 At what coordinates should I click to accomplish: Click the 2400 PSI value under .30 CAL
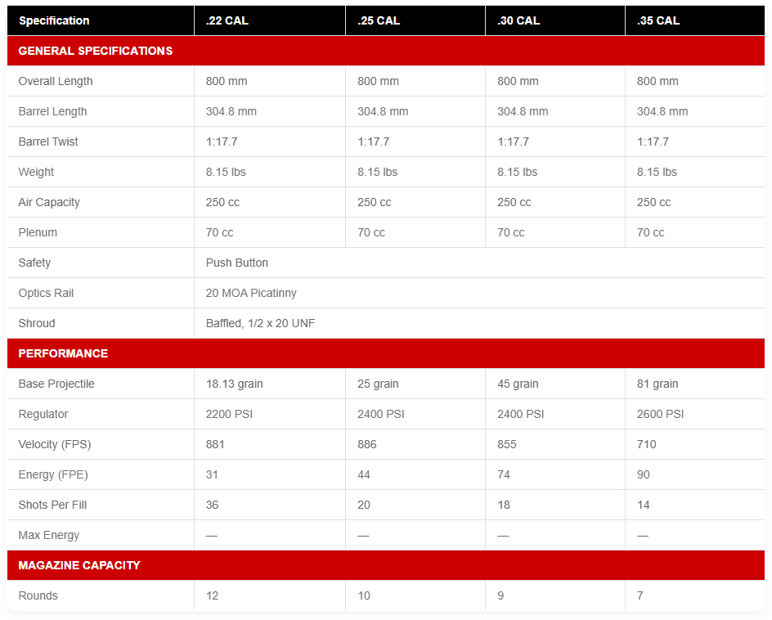[520, 414]
